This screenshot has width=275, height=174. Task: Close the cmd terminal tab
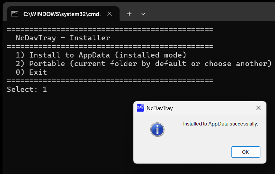(x=109, y=14)
